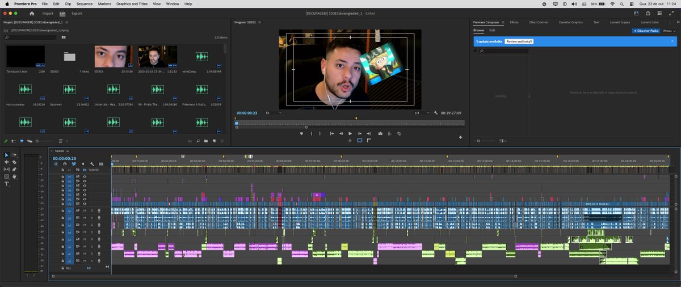
Task: Open the Markers menu
Action: pyautogui.click(x=104, y=3)
